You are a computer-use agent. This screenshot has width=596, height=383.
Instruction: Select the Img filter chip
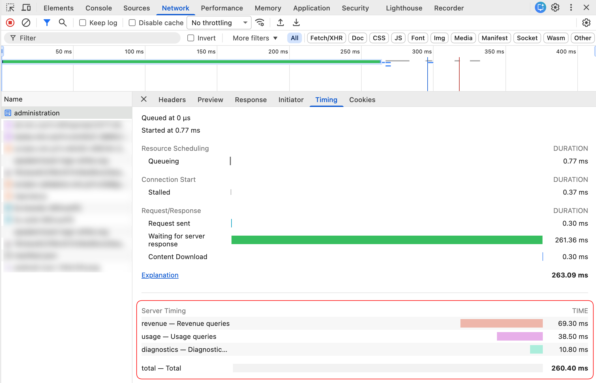[x=439, y=38]
